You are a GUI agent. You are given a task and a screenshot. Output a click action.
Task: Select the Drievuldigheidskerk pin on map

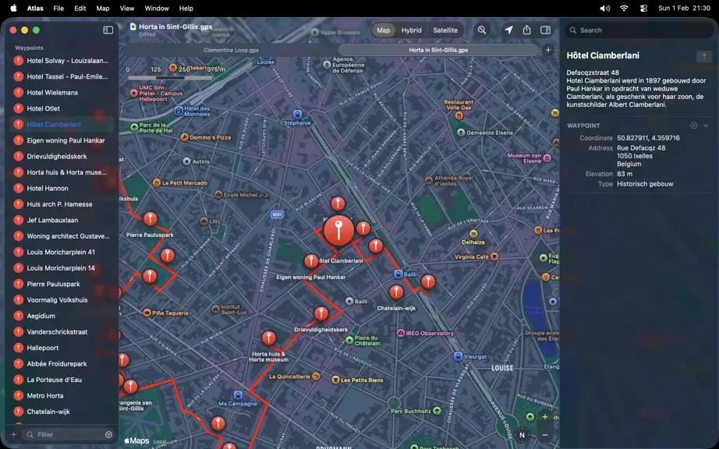pos(321,313)
